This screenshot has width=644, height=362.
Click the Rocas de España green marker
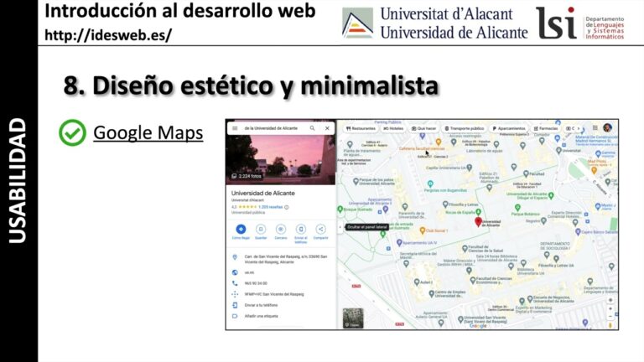click(479, 212)
